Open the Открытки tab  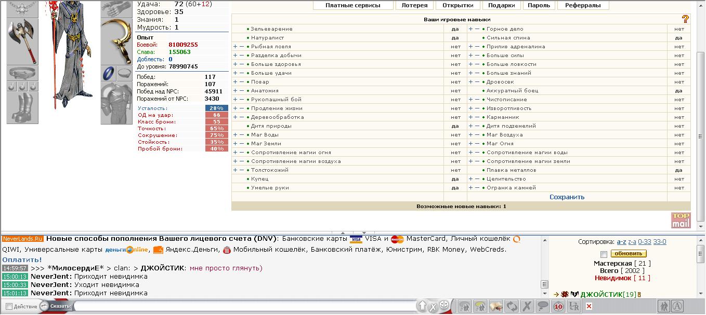(x=457, y=5)
